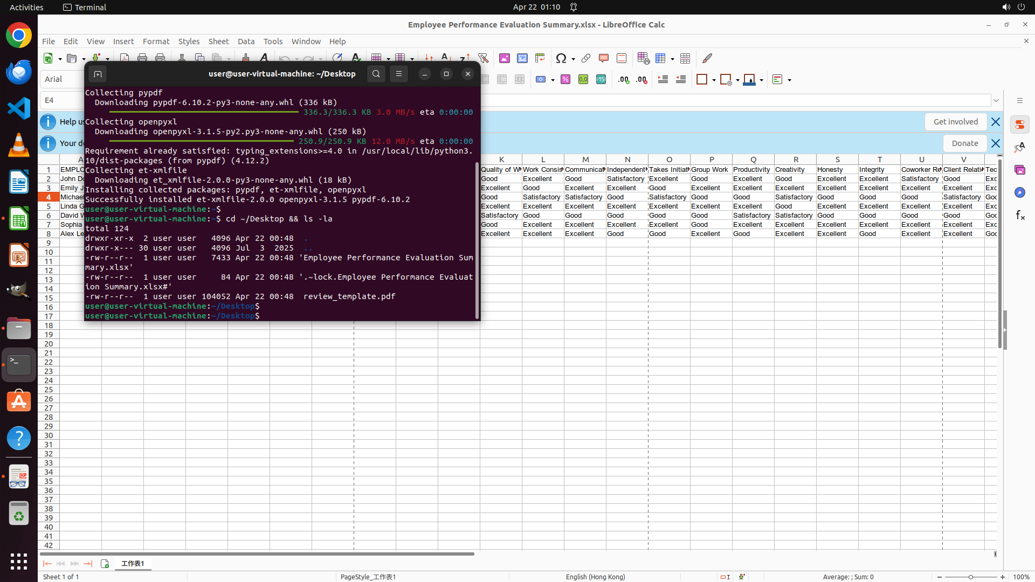
Task: Click the Get involved button
Action: [955, 122]
